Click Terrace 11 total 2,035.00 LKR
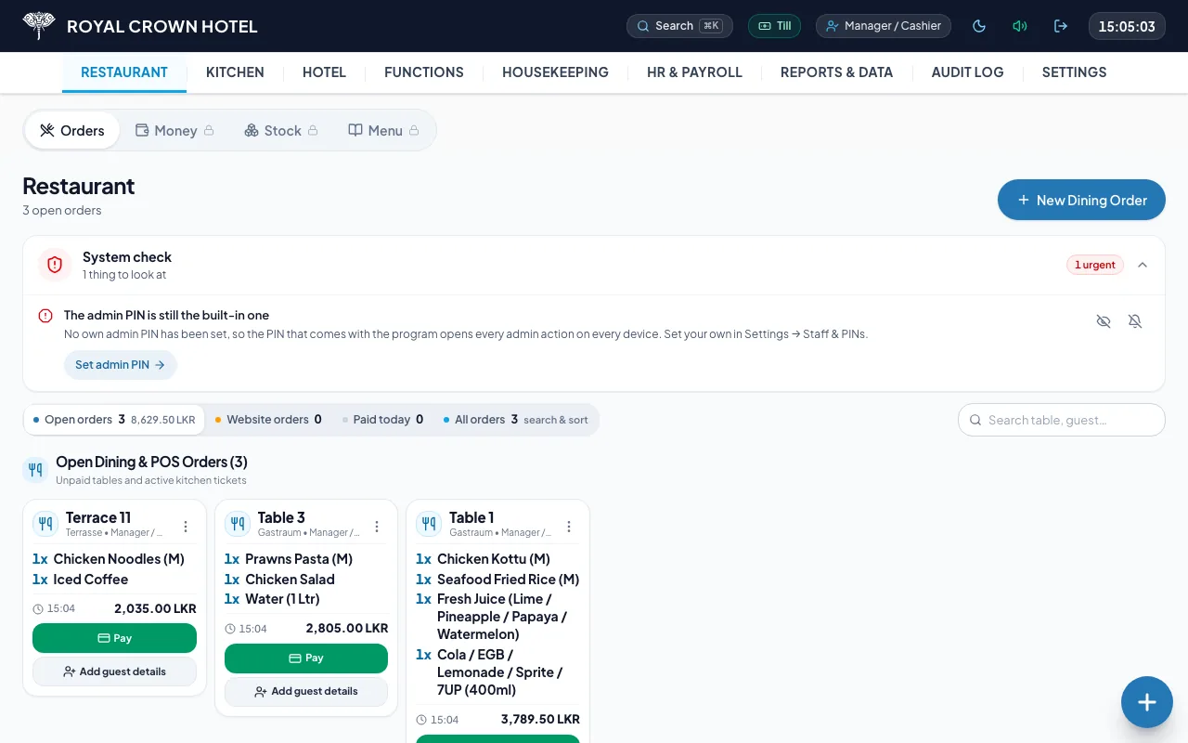 155,609
